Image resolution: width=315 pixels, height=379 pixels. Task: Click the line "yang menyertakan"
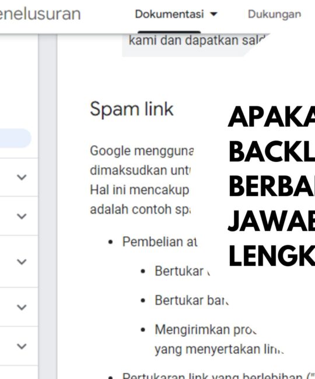tap(219, 350)
